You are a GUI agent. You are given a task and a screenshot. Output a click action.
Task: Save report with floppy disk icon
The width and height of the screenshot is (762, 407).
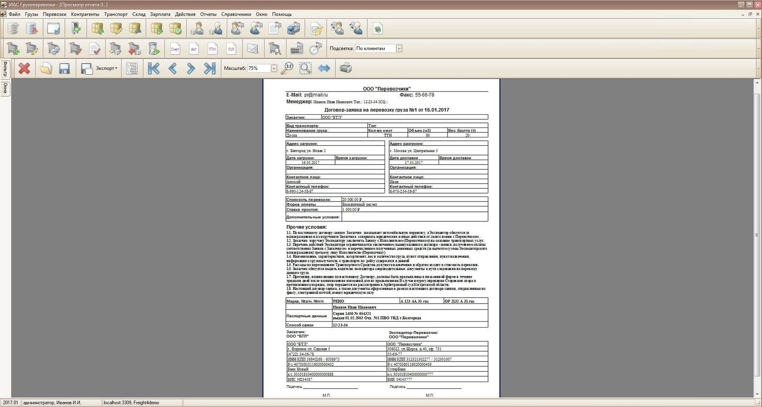64,68
